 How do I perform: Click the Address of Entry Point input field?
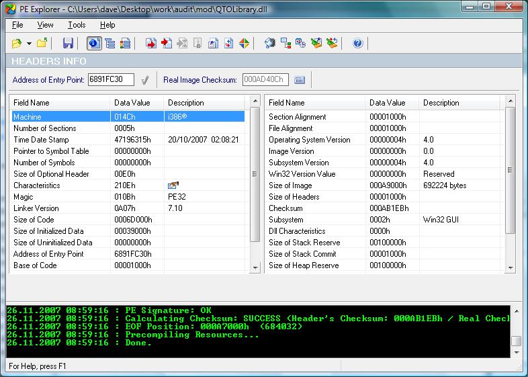coord(111,79)
